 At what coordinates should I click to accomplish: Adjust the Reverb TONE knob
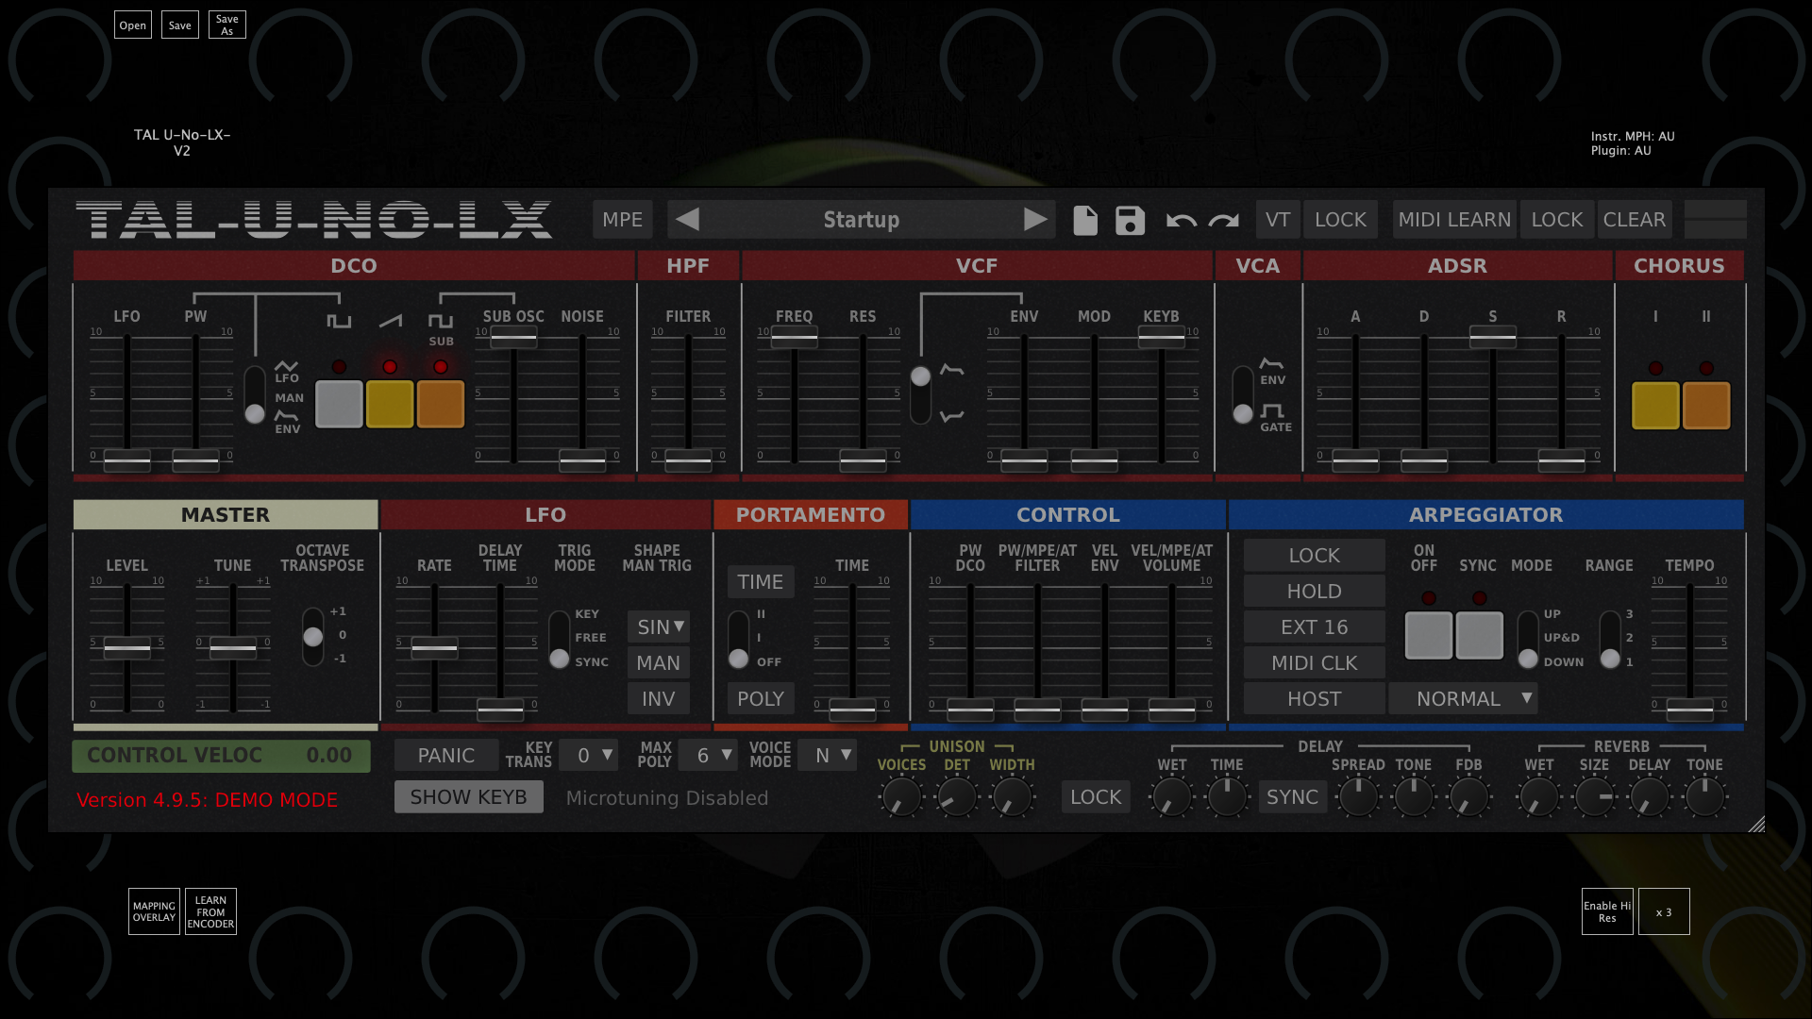click(x=1704, y=798)
